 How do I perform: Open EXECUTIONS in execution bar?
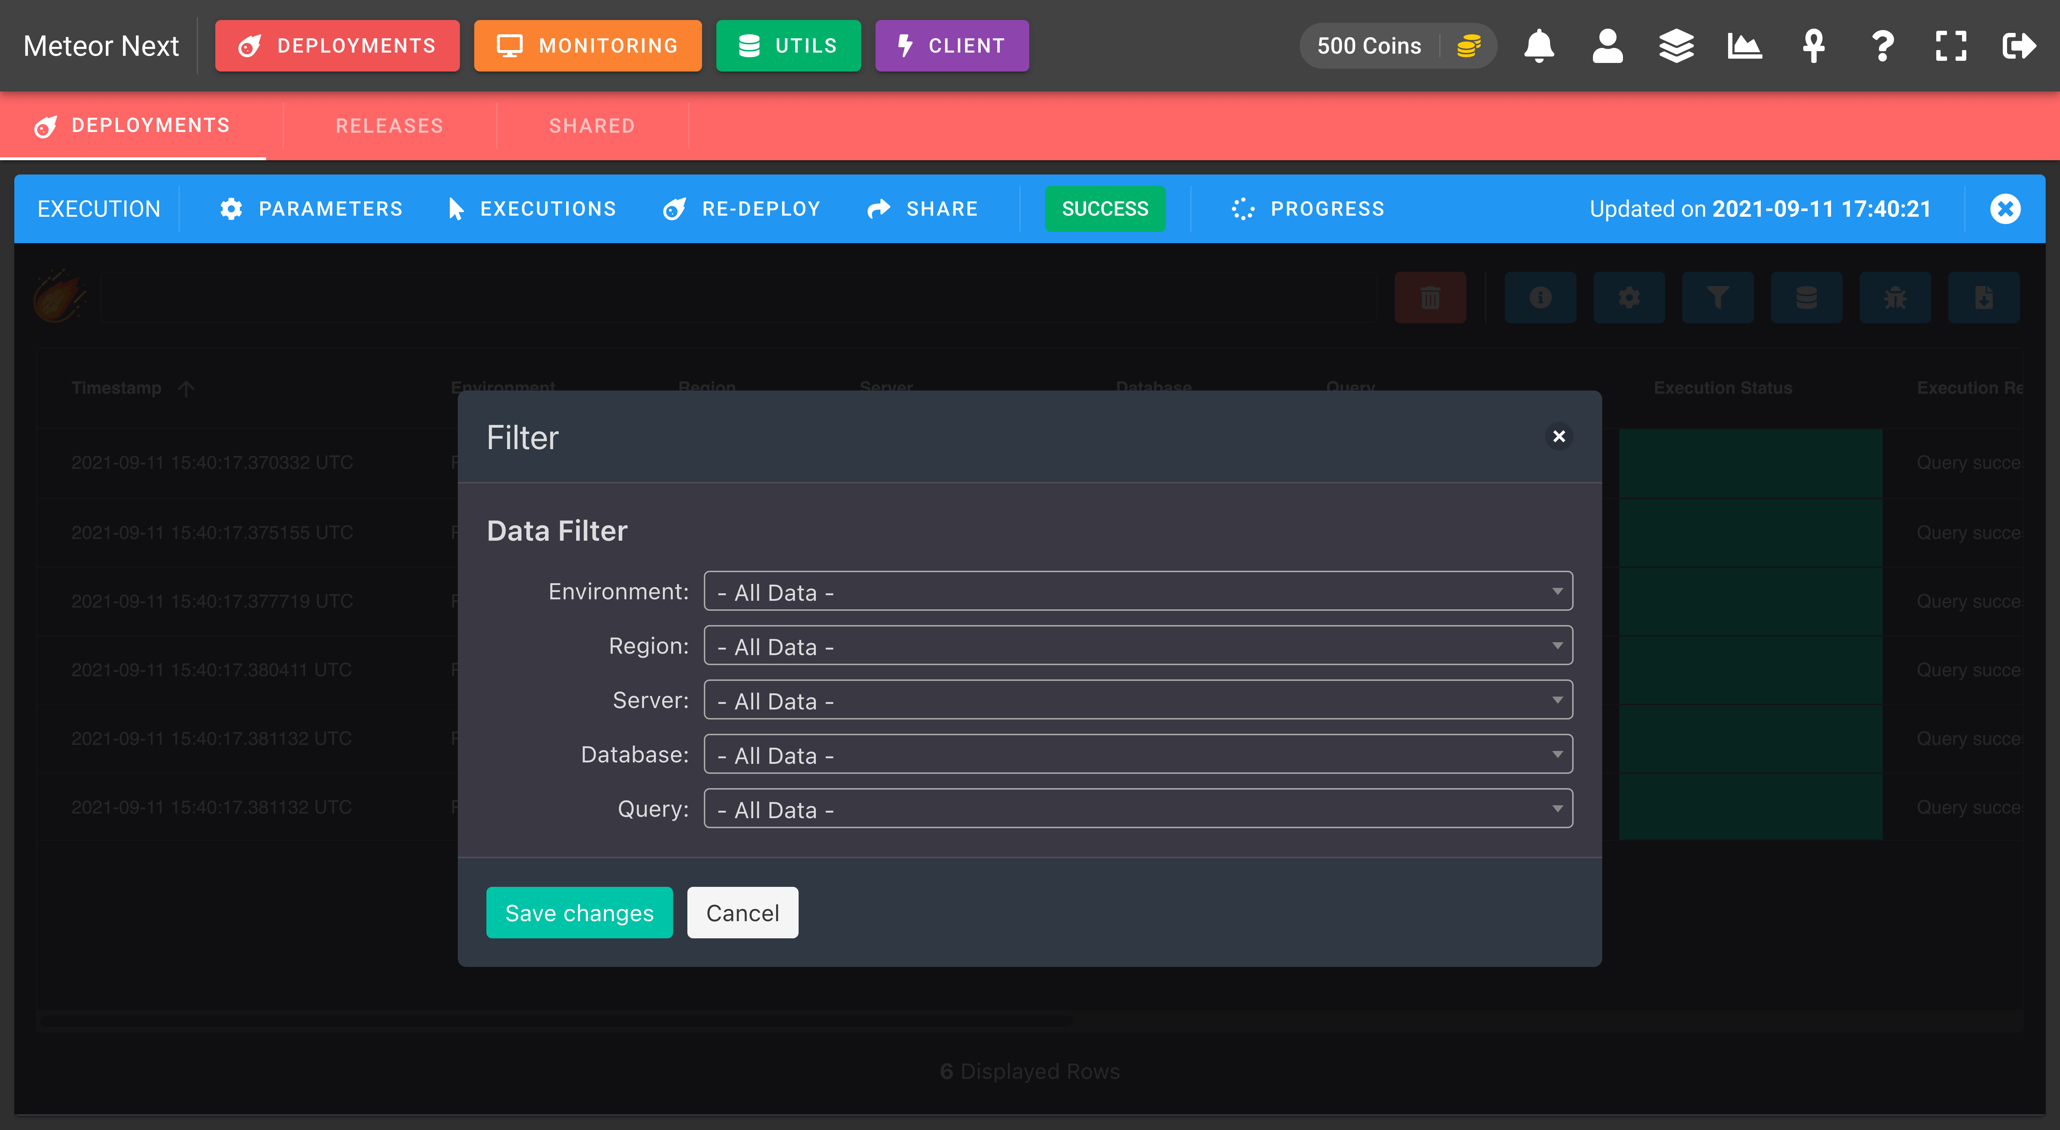[532, 209]
